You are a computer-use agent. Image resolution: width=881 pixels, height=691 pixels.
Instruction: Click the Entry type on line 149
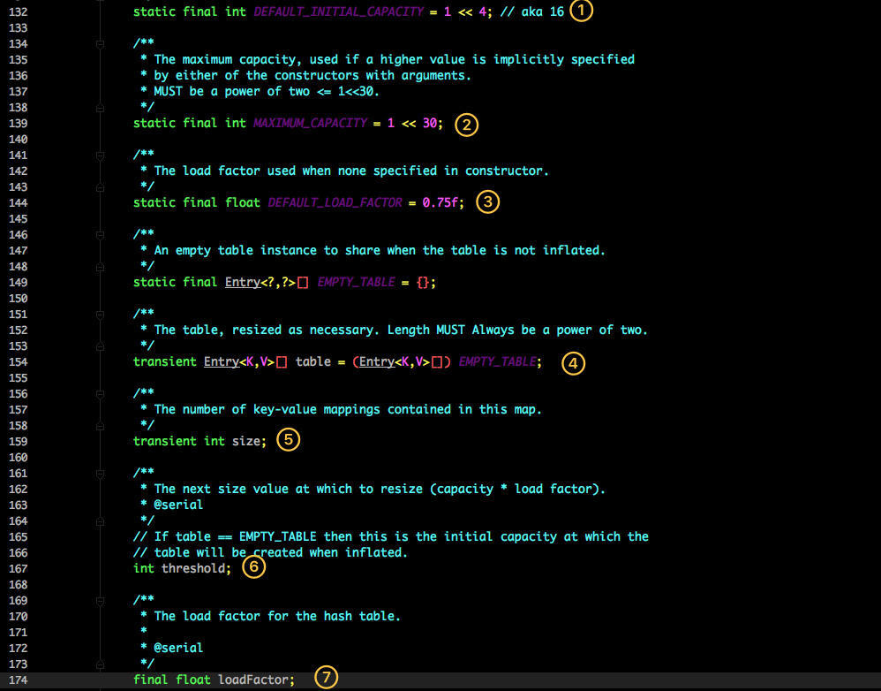(x=243, y=282)
